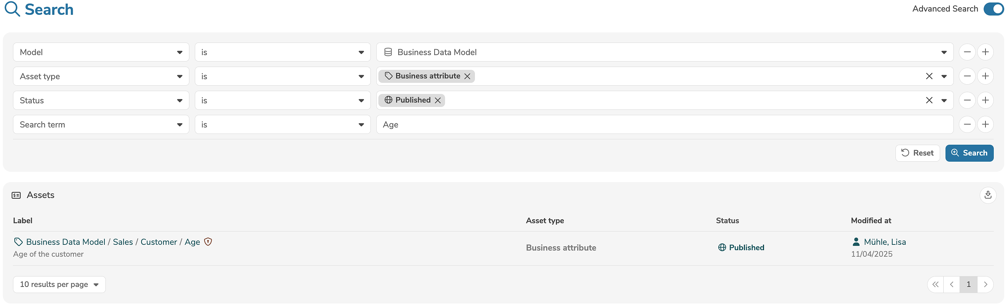This screenshot has height=306, width=1006.
Task: Remove the Published status chip
Action: click(437, 101)
